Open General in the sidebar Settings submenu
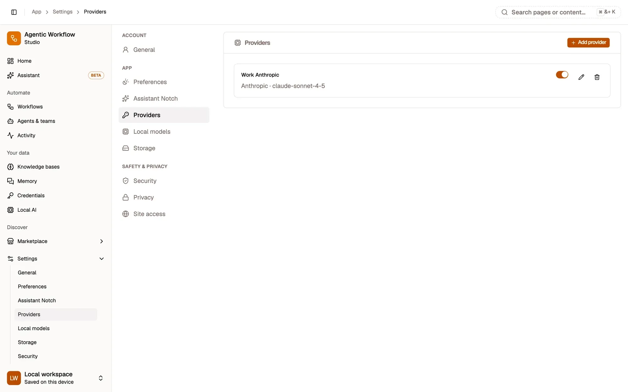628x392 pixels. 56,273
